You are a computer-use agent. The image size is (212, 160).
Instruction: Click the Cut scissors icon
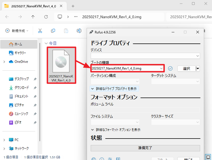coord(40,31)
